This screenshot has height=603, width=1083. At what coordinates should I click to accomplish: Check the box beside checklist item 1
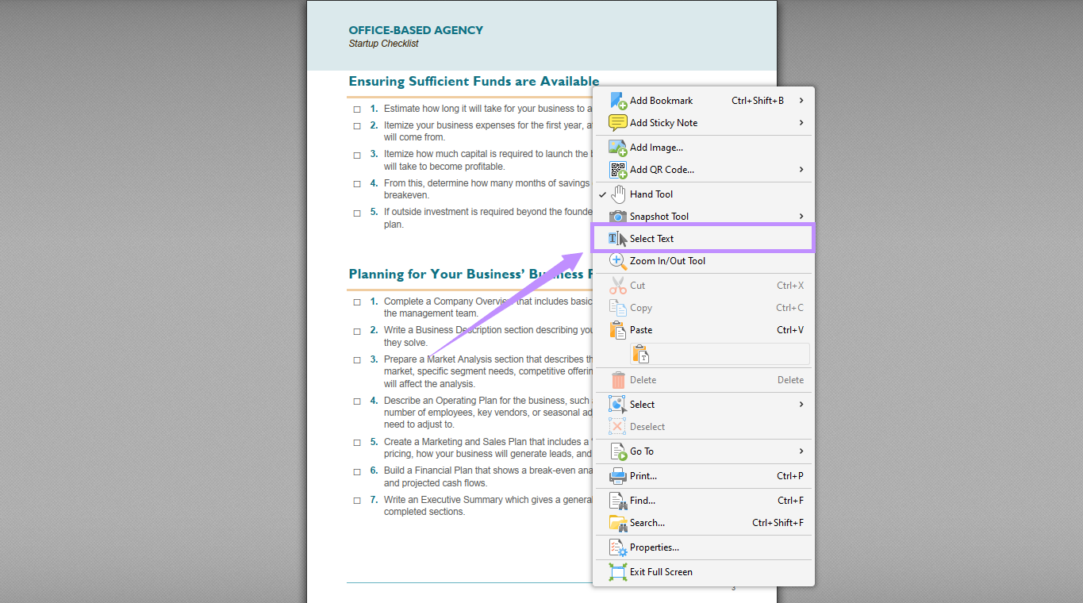[x=356, y=109]
